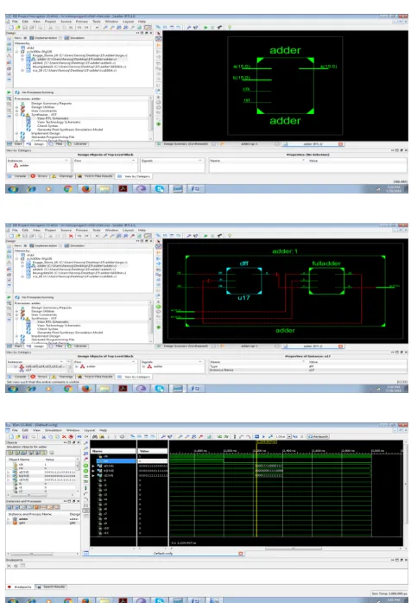Open Firefox from adder symbol window taskbar
This screenshot has width=411, height=603.
[x=86, y=188]
